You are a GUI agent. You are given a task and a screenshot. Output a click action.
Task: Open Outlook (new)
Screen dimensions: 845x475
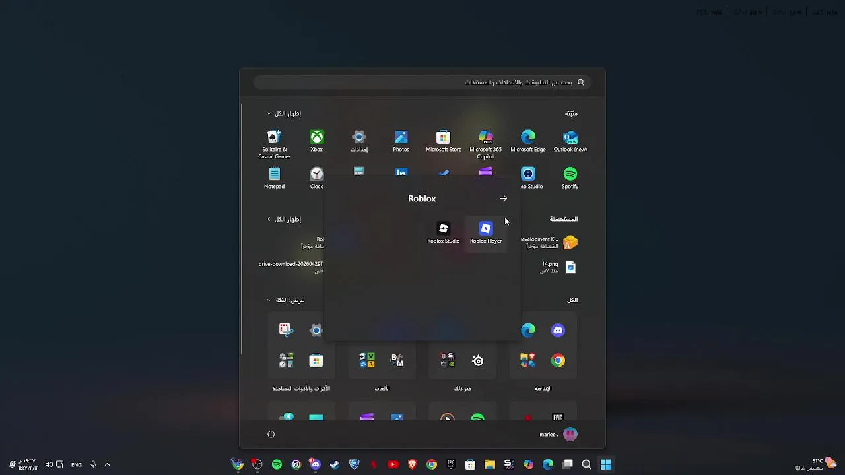point(570,141)
